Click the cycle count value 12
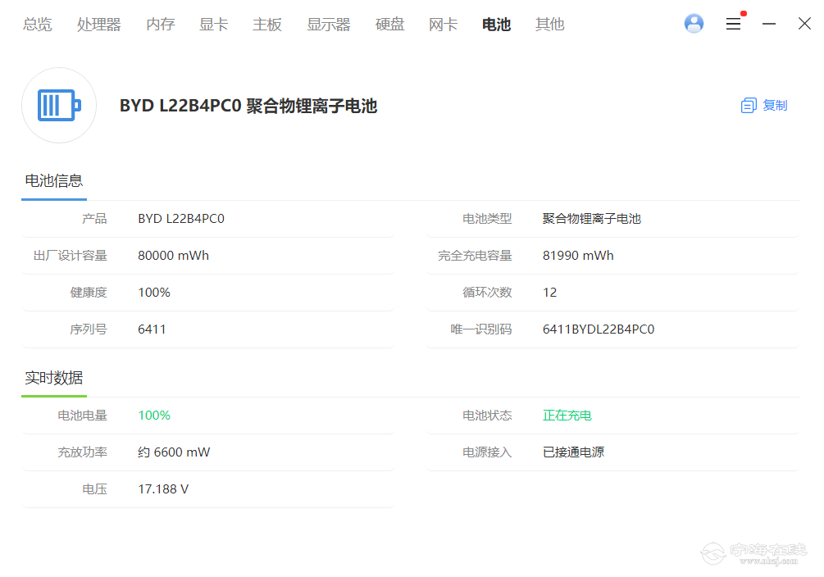The image size is (824, 577). [549, 292]
